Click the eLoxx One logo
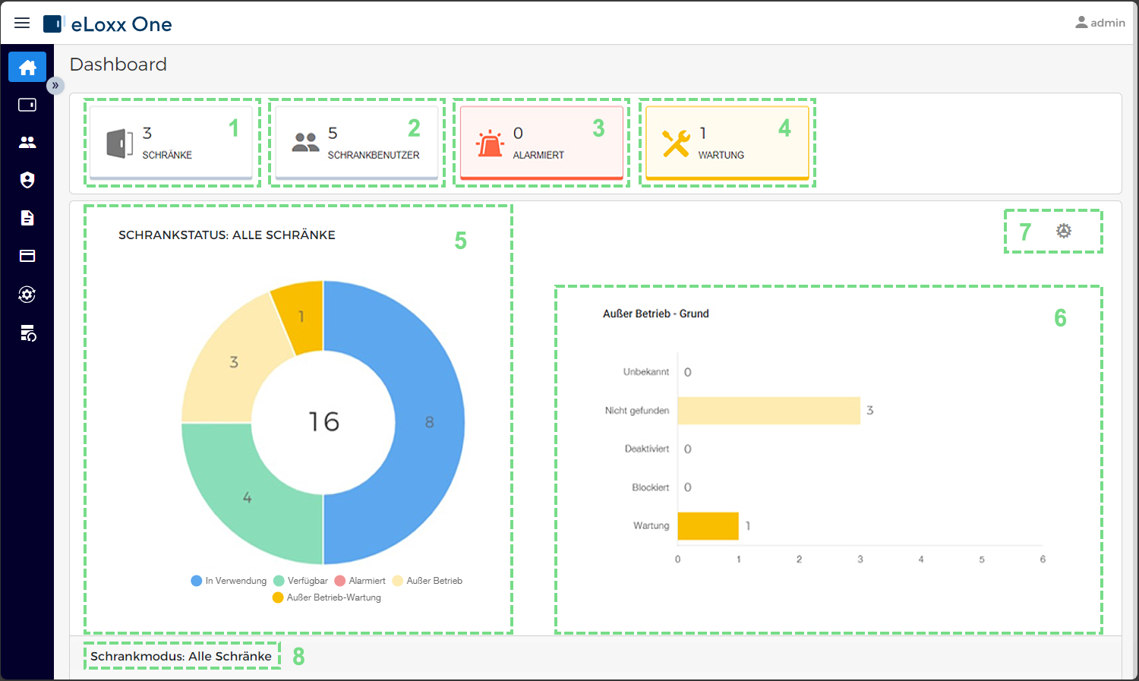The image size is (1139, 681). point(107,24)
